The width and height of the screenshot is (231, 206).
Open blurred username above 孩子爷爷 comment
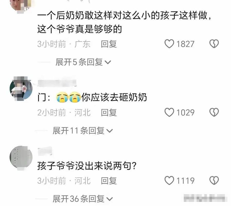point(45,151)
